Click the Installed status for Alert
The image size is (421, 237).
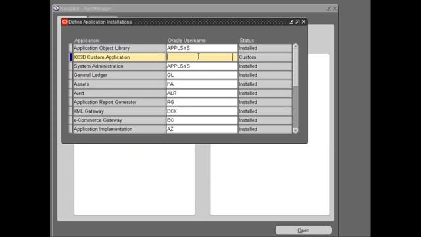click(x=265, y=93)
